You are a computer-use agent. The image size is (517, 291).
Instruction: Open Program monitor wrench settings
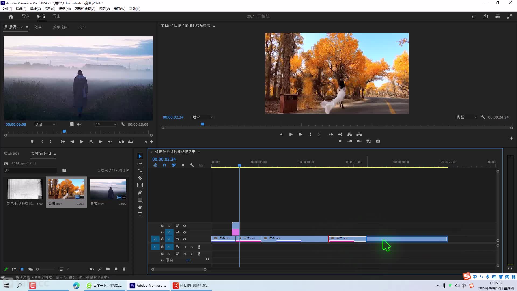pos(483,117)
